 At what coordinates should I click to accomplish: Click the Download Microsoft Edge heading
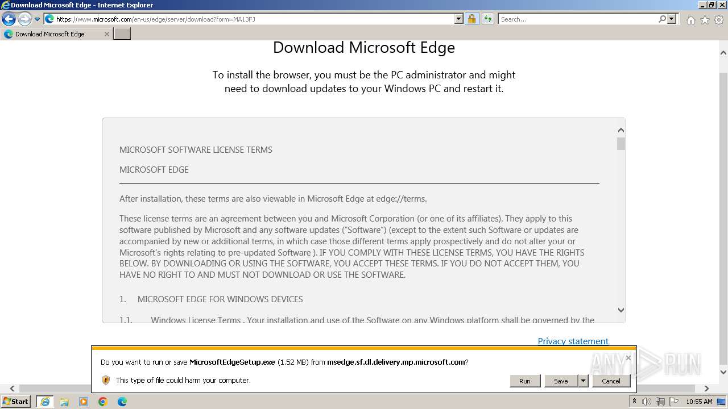tap(364, 47)
